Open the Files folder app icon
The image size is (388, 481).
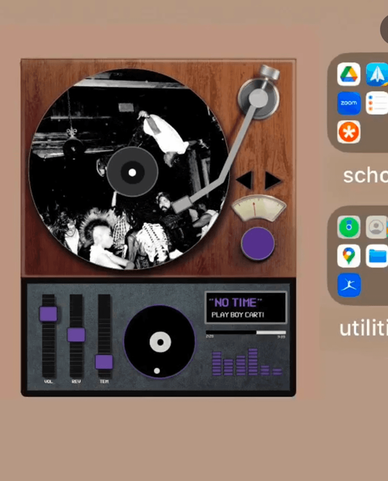click(377, 256)
